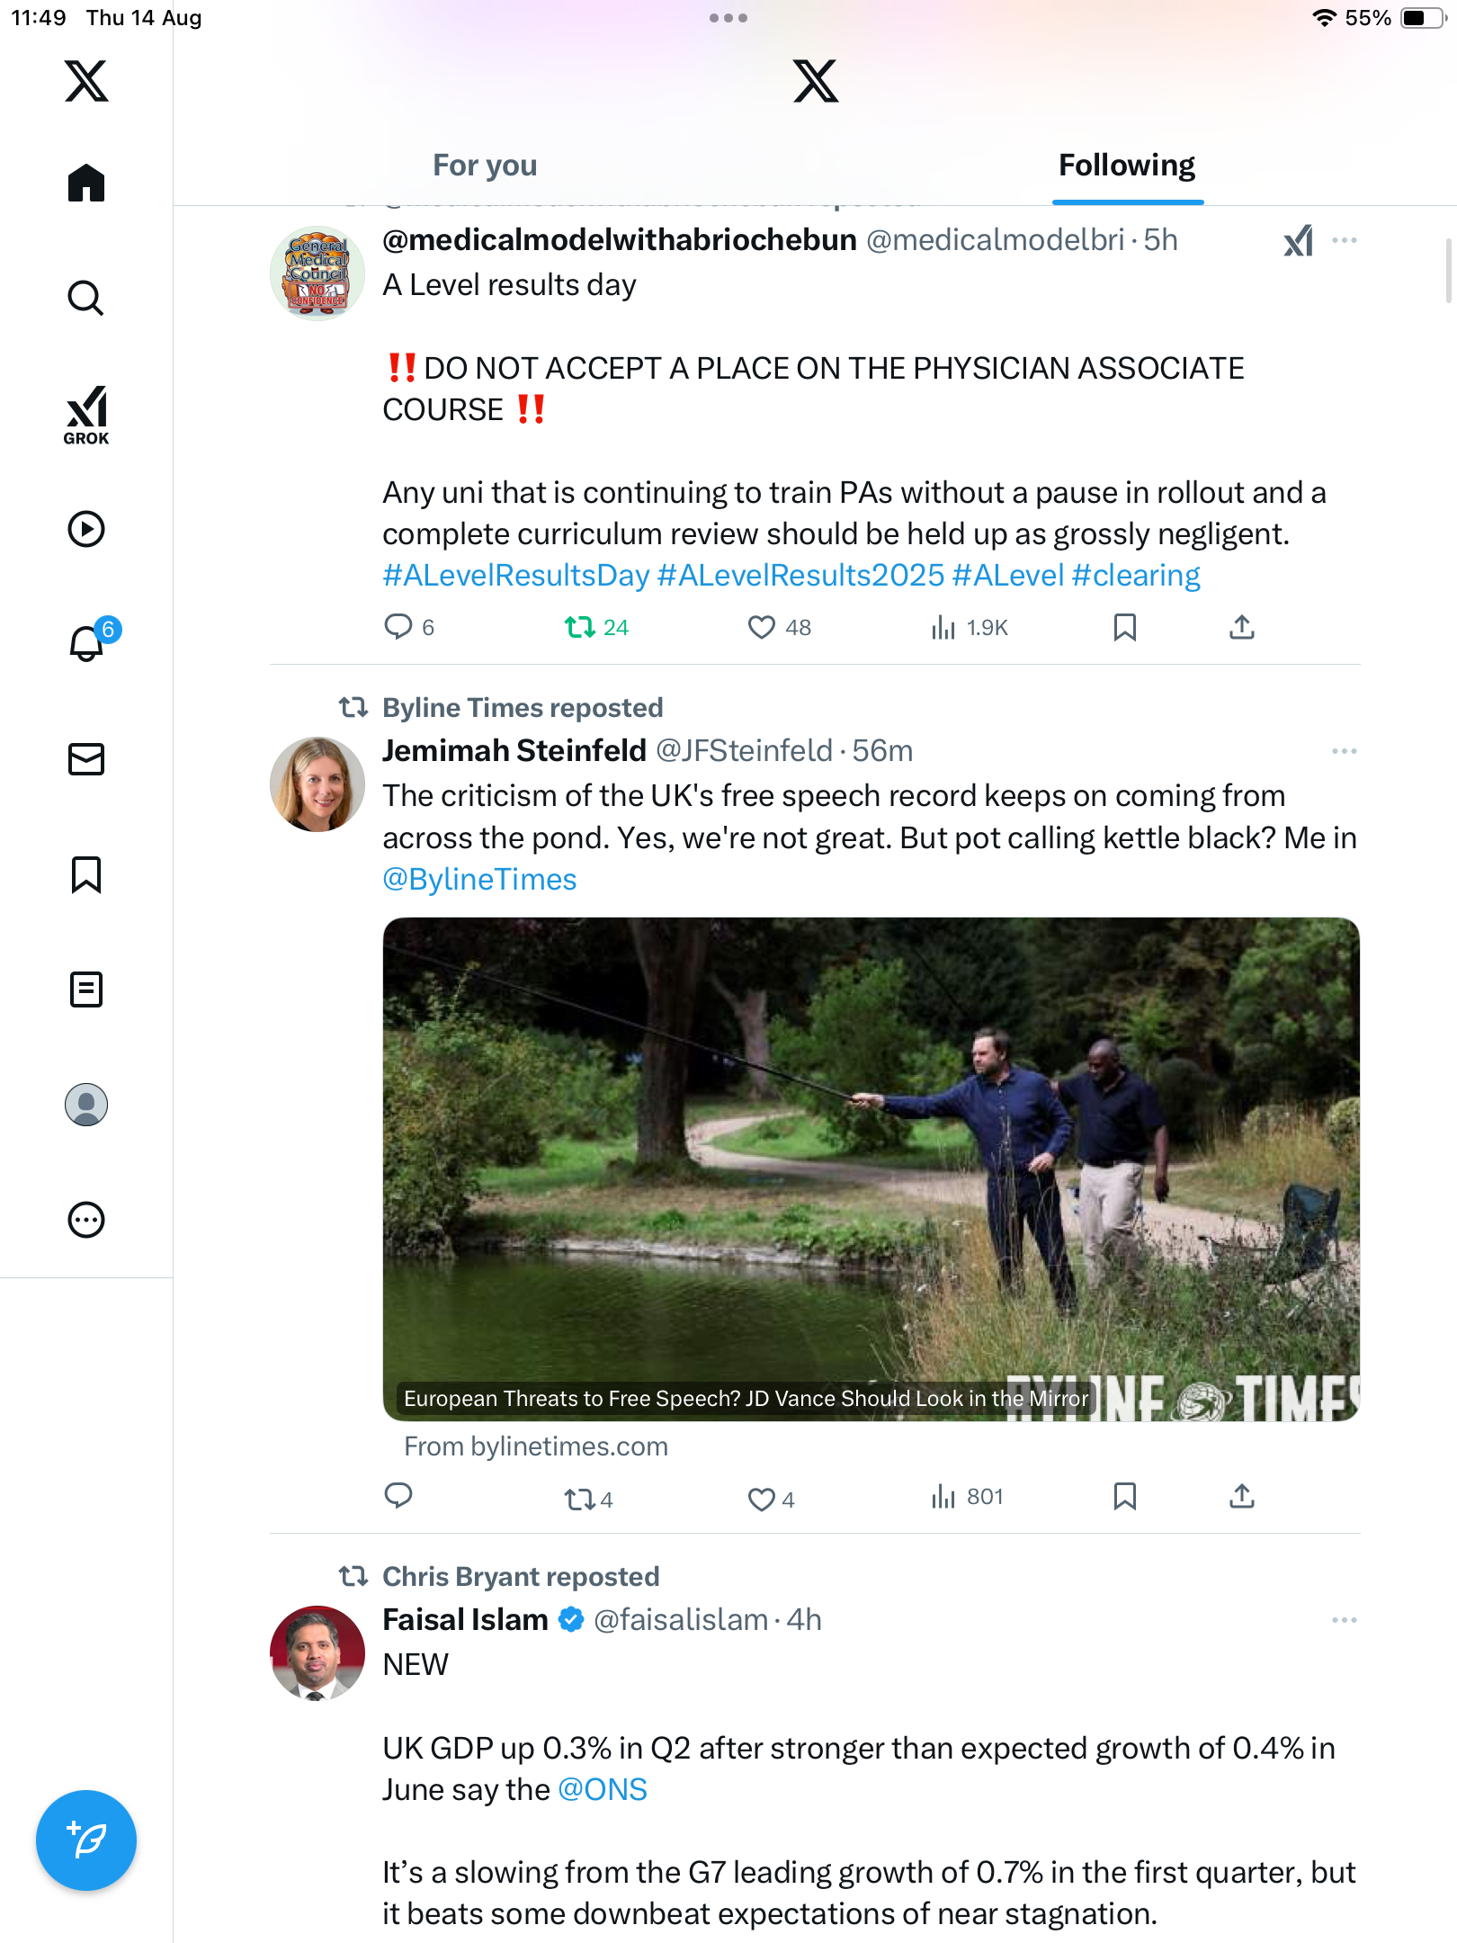Screen dimensions: 1457x1943
Task: Open the sidebar video play icon
Action: click(x=86, y=529)
